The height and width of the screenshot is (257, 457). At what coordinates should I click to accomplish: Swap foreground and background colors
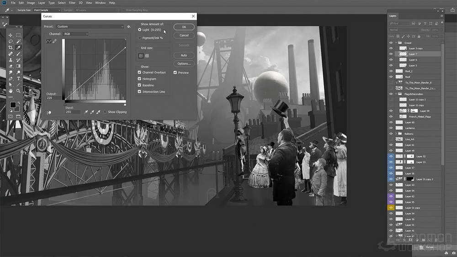point(19,103)
